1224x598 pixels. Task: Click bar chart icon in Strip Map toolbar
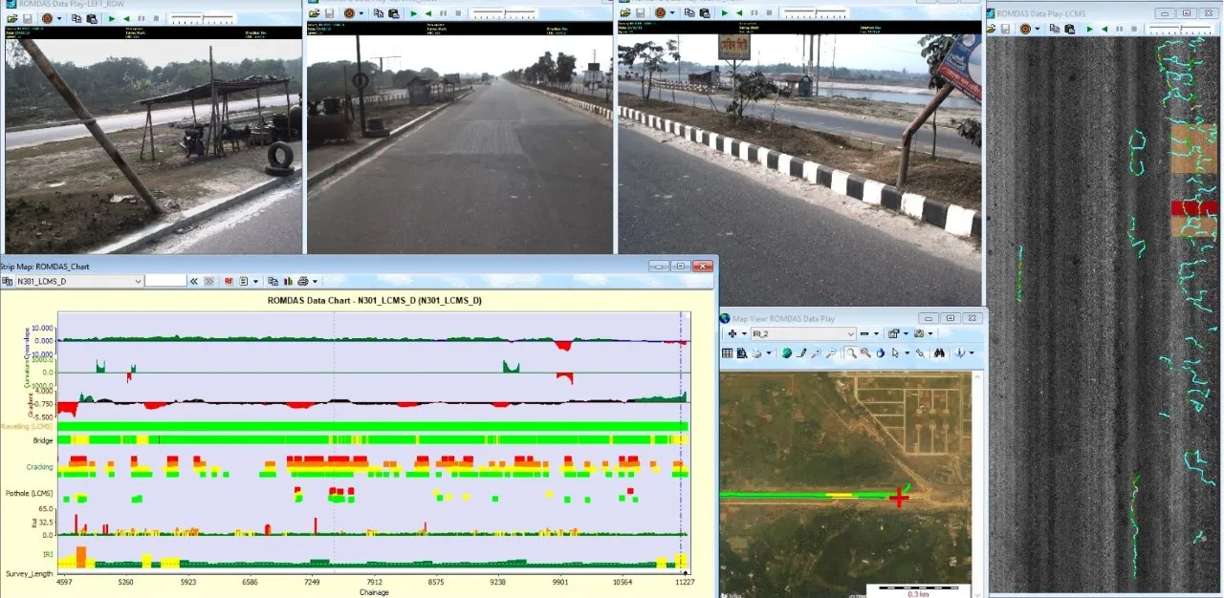288,282
